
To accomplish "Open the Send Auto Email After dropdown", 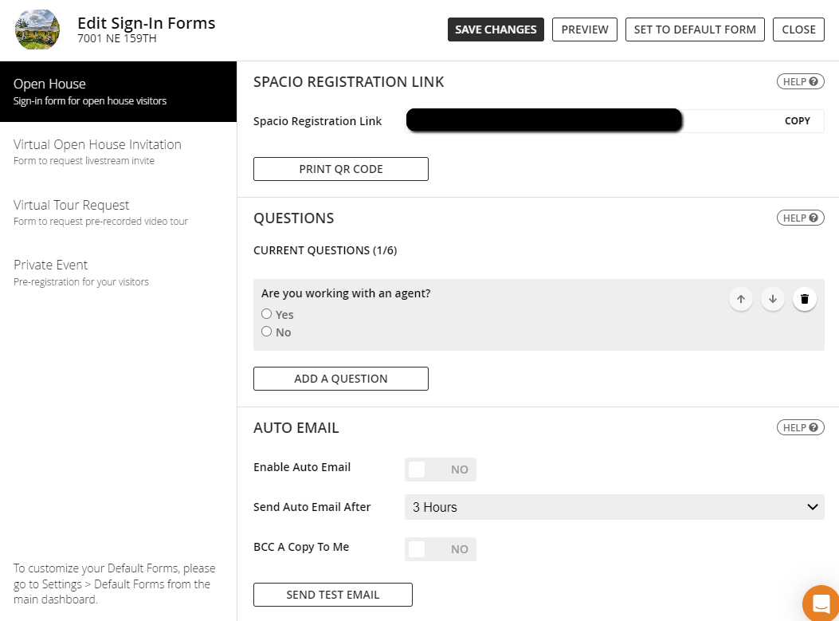I will 614,507.
